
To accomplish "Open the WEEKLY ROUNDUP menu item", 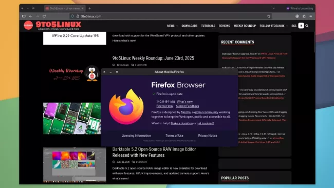I will coord(245,26).
